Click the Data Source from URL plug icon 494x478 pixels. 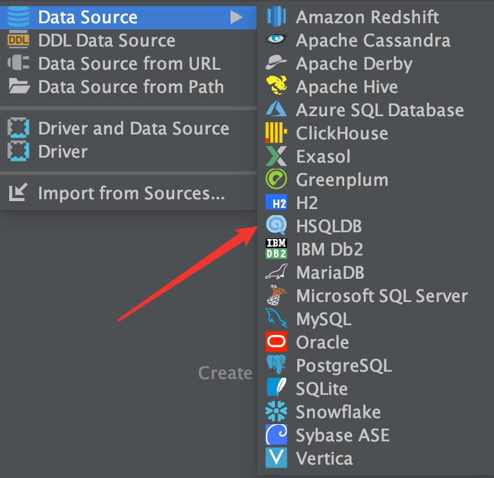point(18,63)
